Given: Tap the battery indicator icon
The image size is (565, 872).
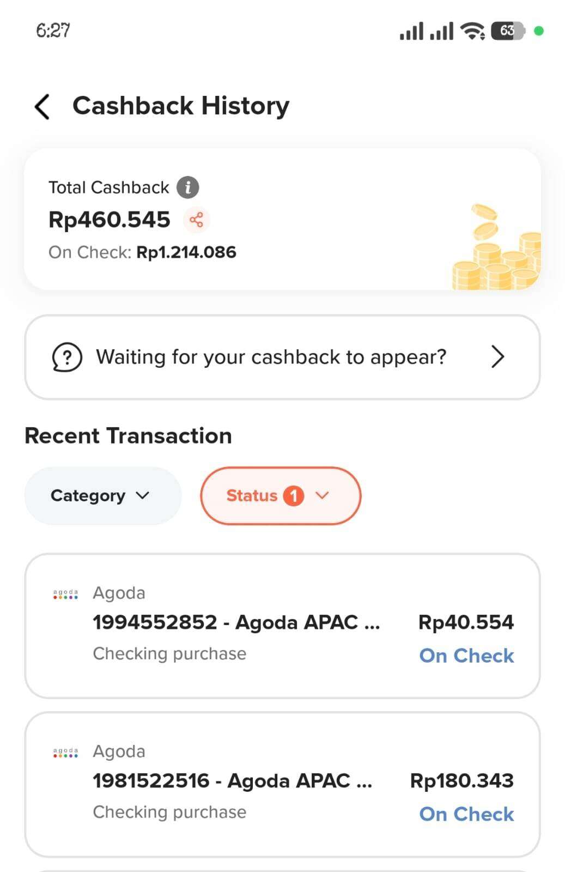Looking at the screenshot, I should (x=508, y=31).
